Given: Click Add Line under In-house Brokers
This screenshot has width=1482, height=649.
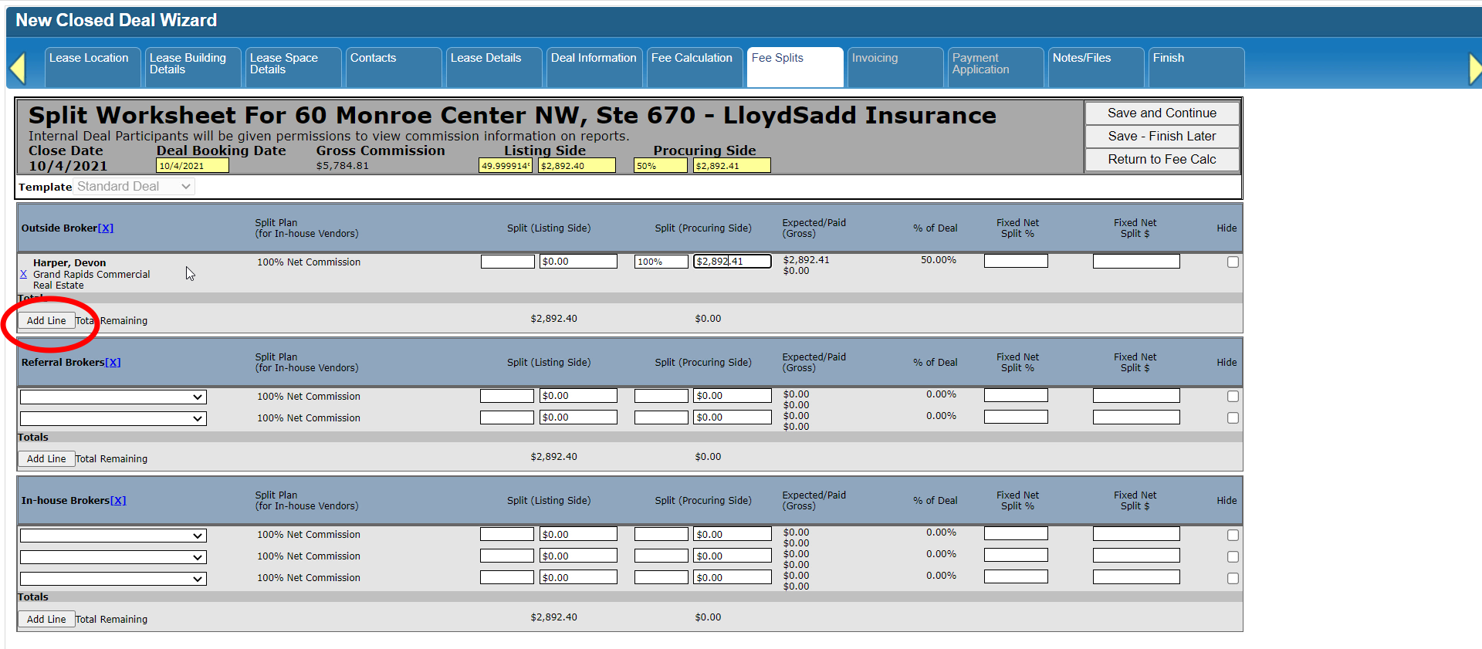Looking at the screenshot, I should (46, 620).
